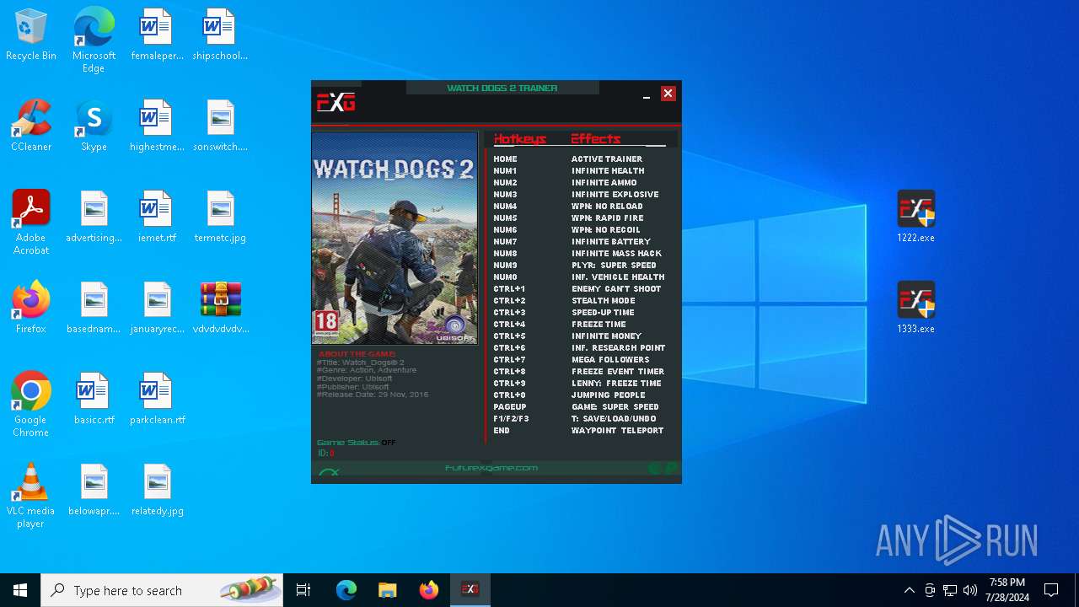This screenshot has width=1079, height=607.
Task: Select the FREEZE EVENT TIMER effect
Action: click(x=618, y=371)
